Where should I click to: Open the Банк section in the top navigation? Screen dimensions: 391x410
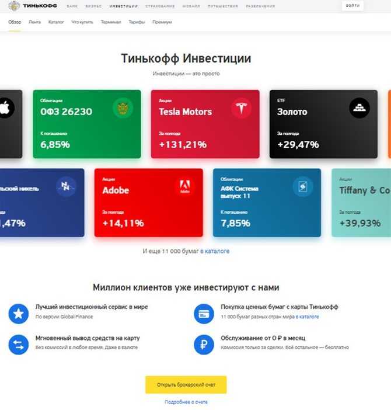coord(72,6)
